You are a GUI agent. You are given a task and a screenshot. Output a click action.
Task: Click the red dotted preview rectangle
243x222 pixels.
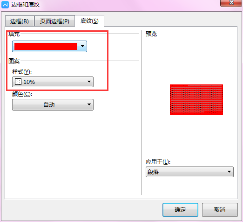tap(196, 99)
